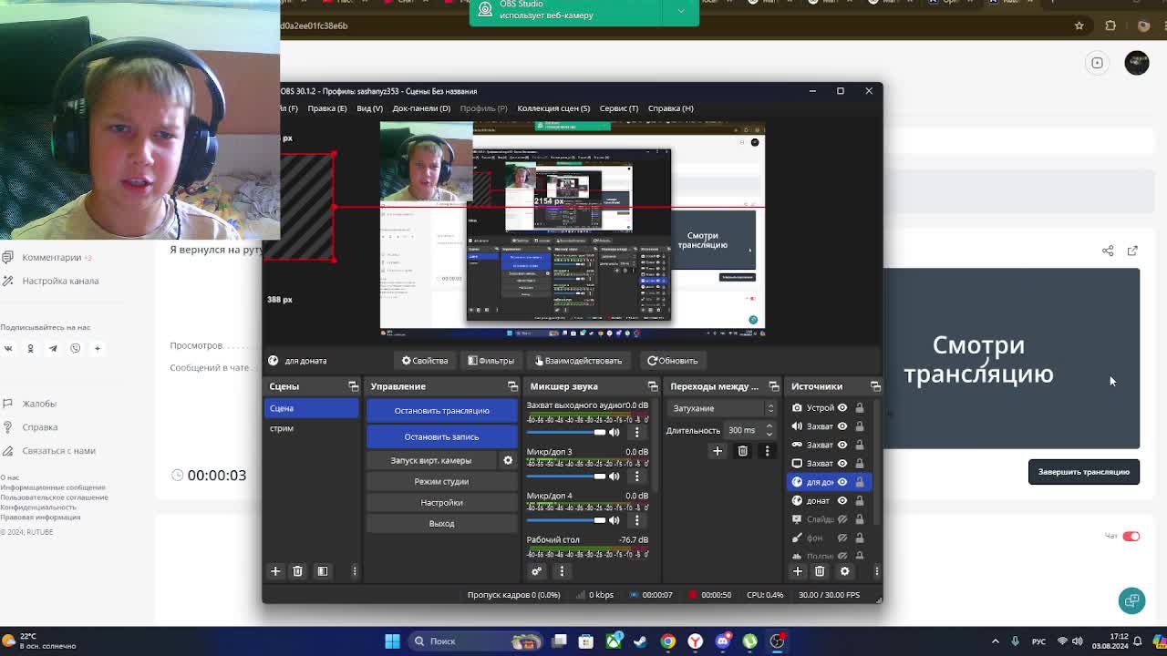Expand the Затухание transition dropdown
1167x656 pixels.
(x=722, y=408)
